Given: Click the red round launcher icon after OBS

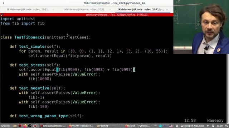Looking at the screenshot, I should coord(35,126).
